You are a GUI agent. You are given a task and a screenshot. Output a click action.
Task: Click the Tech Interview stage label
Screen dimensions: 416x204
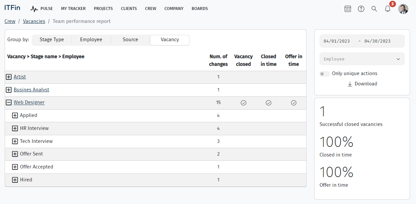pyautogui.click(x=36, y=141)
